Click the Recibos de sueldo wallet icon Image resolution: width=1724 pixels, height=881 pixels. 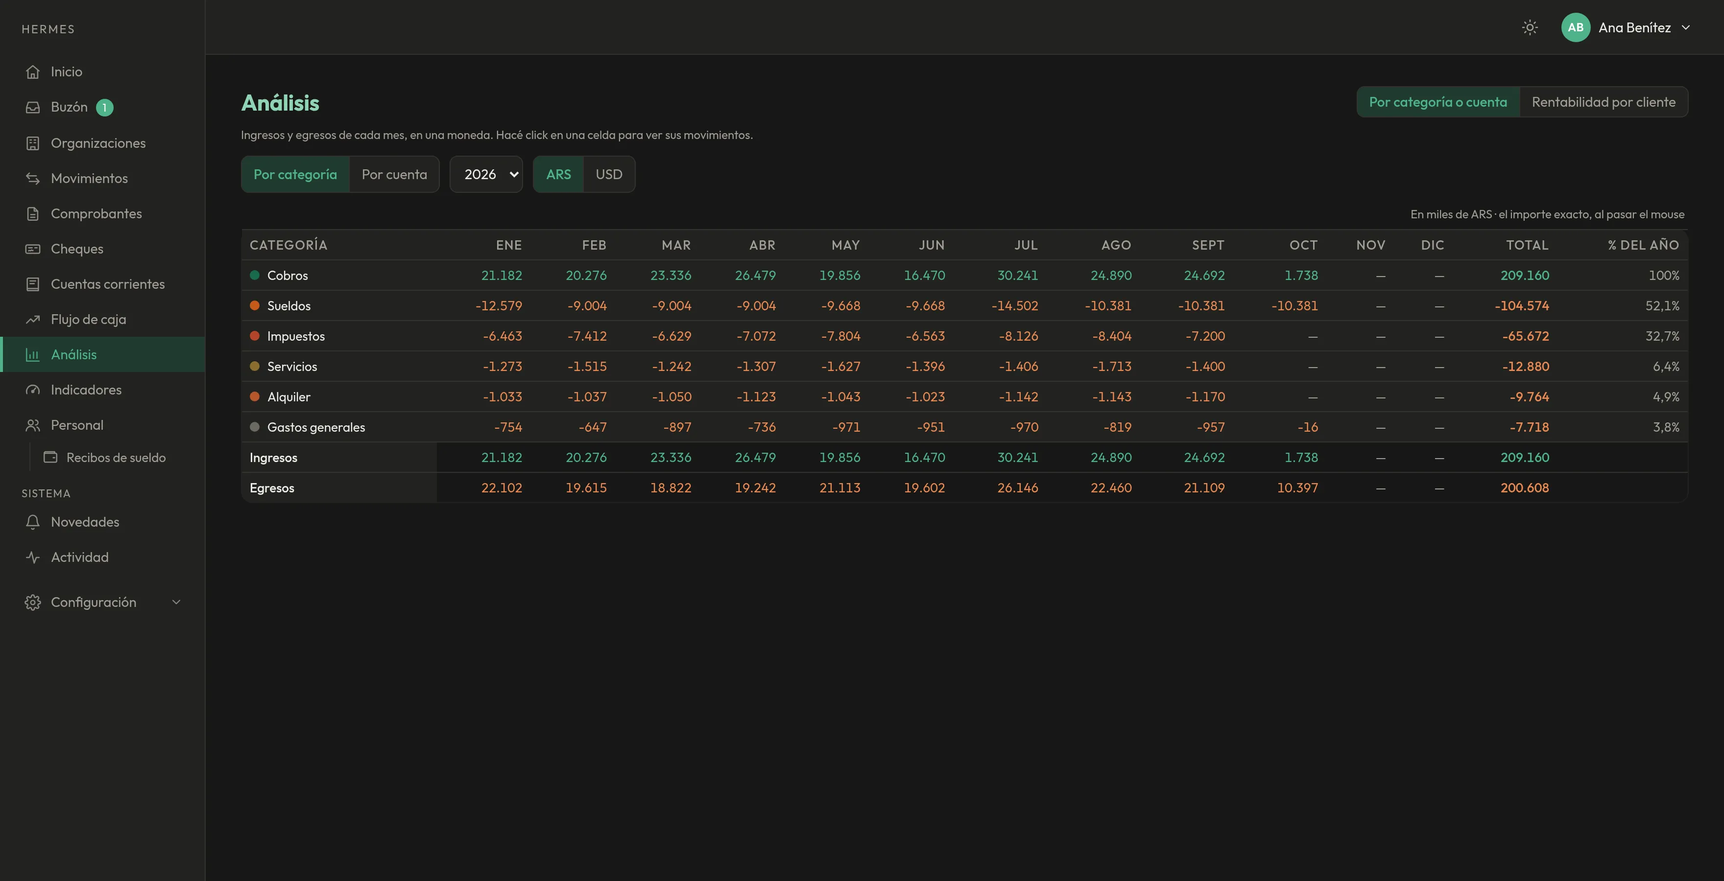pos(50,458)
